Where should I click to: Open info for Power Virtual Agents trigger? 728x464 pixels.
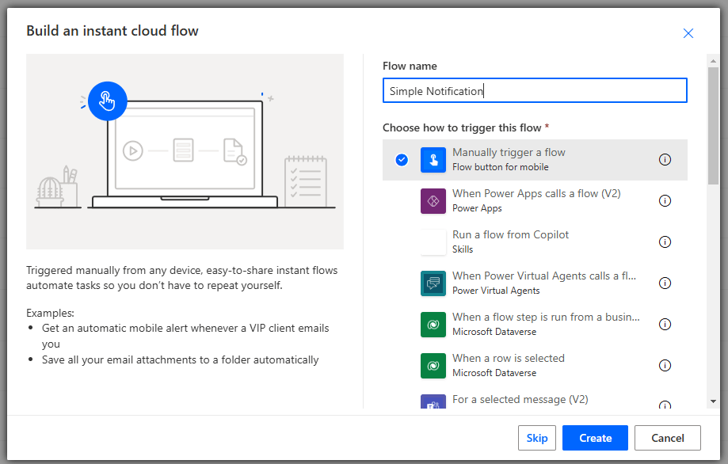(x=665, y=283)
